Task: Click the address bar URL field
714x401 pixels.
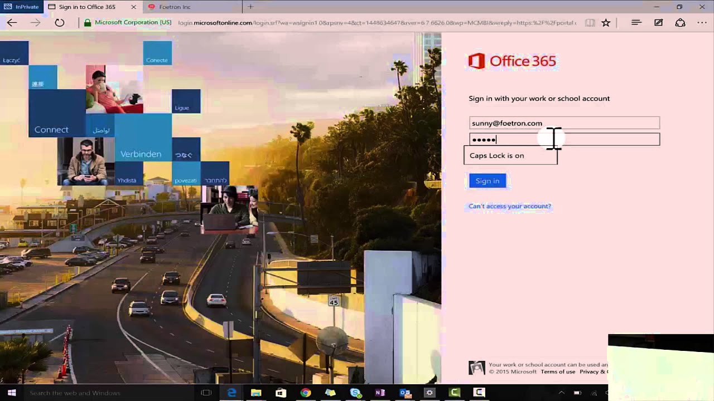Action: (377, 23)
